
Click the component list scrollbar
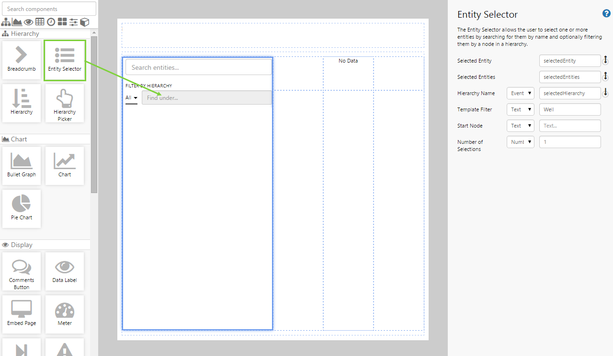94,115
